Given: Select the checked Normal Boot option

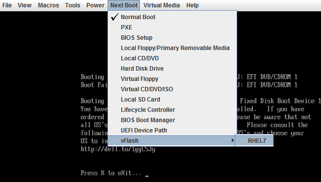Looking at the screenshot, I should coord(172,17).
